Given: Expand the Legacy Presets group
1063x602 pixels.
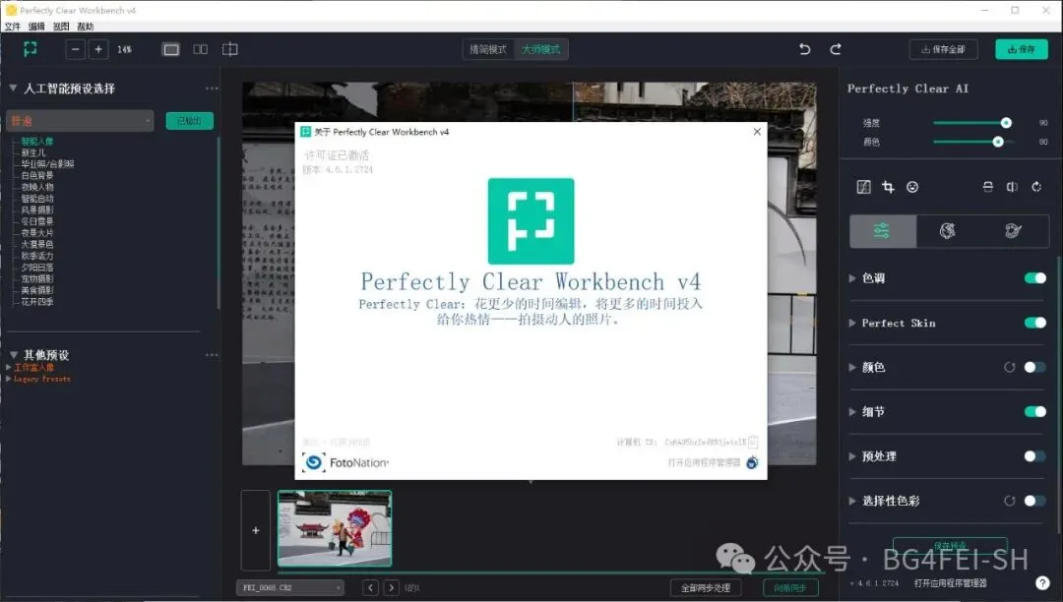Looking at the screenshot, I should coord(8,379).
